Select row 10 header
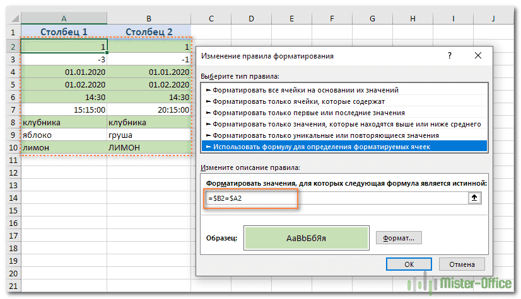The image size is (521, 299). tap(11, 147)
